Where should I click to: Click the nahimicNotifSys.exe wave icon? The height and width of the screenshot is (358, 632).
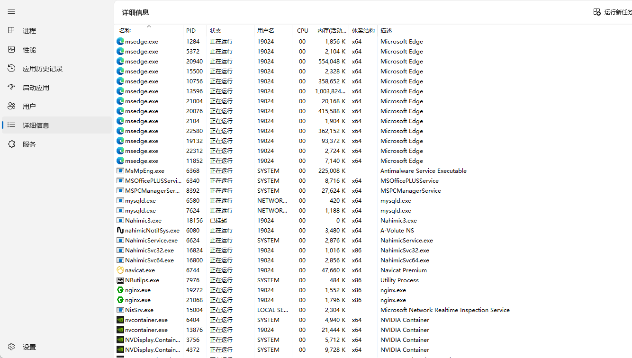click(x=120, y=230)
